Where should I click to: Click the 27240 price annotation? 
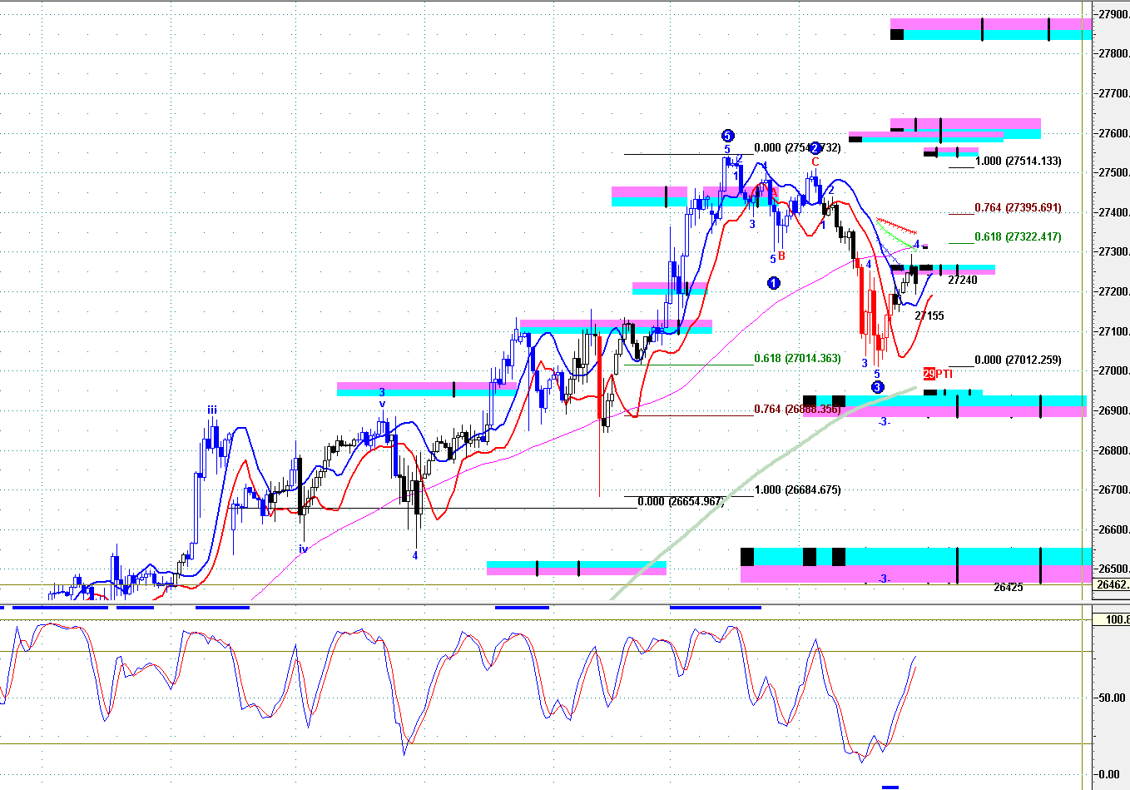(x=963, y=281)
